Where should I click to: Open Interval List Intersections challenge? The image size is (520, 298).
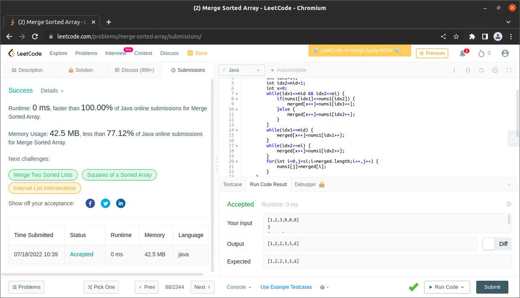[x=45, y=188]
